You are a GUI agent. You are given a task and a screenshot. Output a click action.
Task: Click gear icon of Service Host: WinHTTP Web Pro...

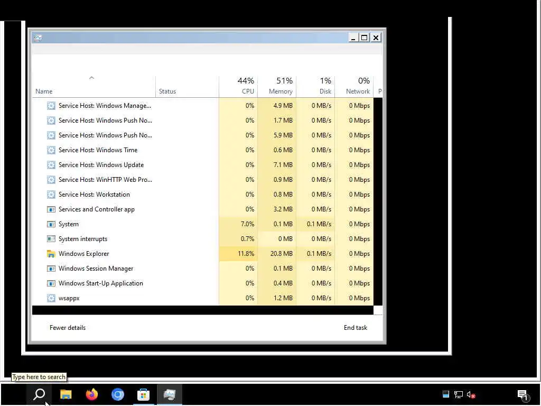(51, 180)
